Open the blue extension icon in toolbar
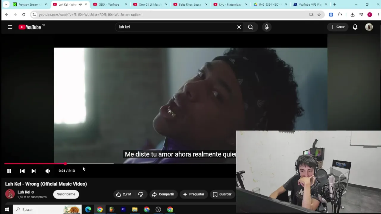This screenshot has height=214, width=381. pyautogui.click(x=331, y=15)
